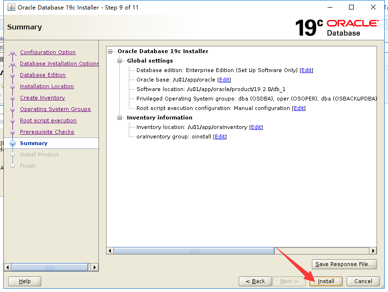This screenshot has height=292, width=388.
Task: Select the current Summary step
Action: point(51,143)
